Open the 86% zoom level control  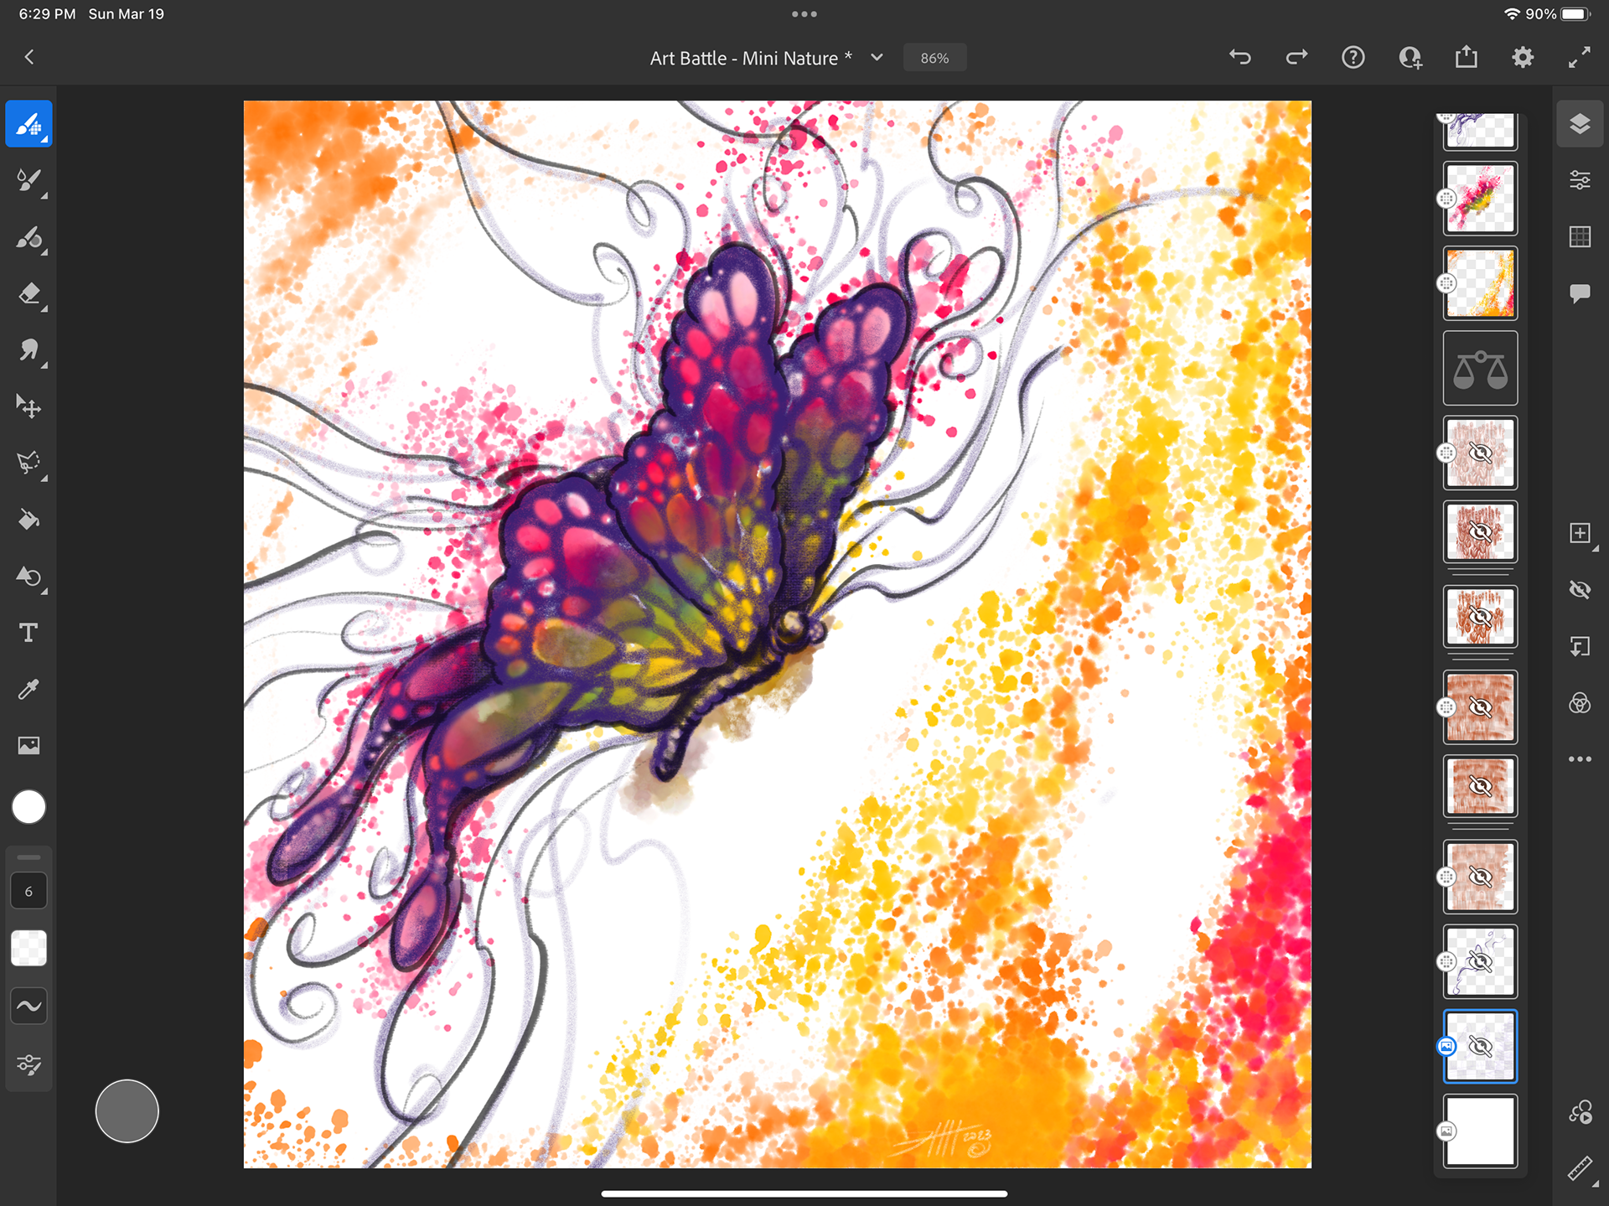click(934, 58)
